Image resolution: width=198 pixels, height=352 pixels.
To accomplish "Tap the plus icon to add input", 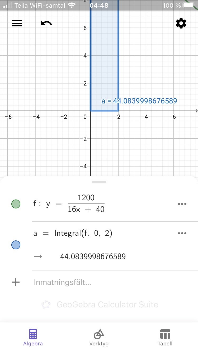I will (x=16, y=282).
